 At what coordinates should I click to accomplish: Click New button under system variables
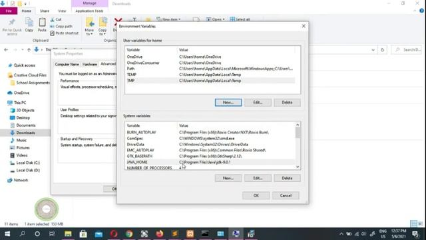click(x=228, y=178)
